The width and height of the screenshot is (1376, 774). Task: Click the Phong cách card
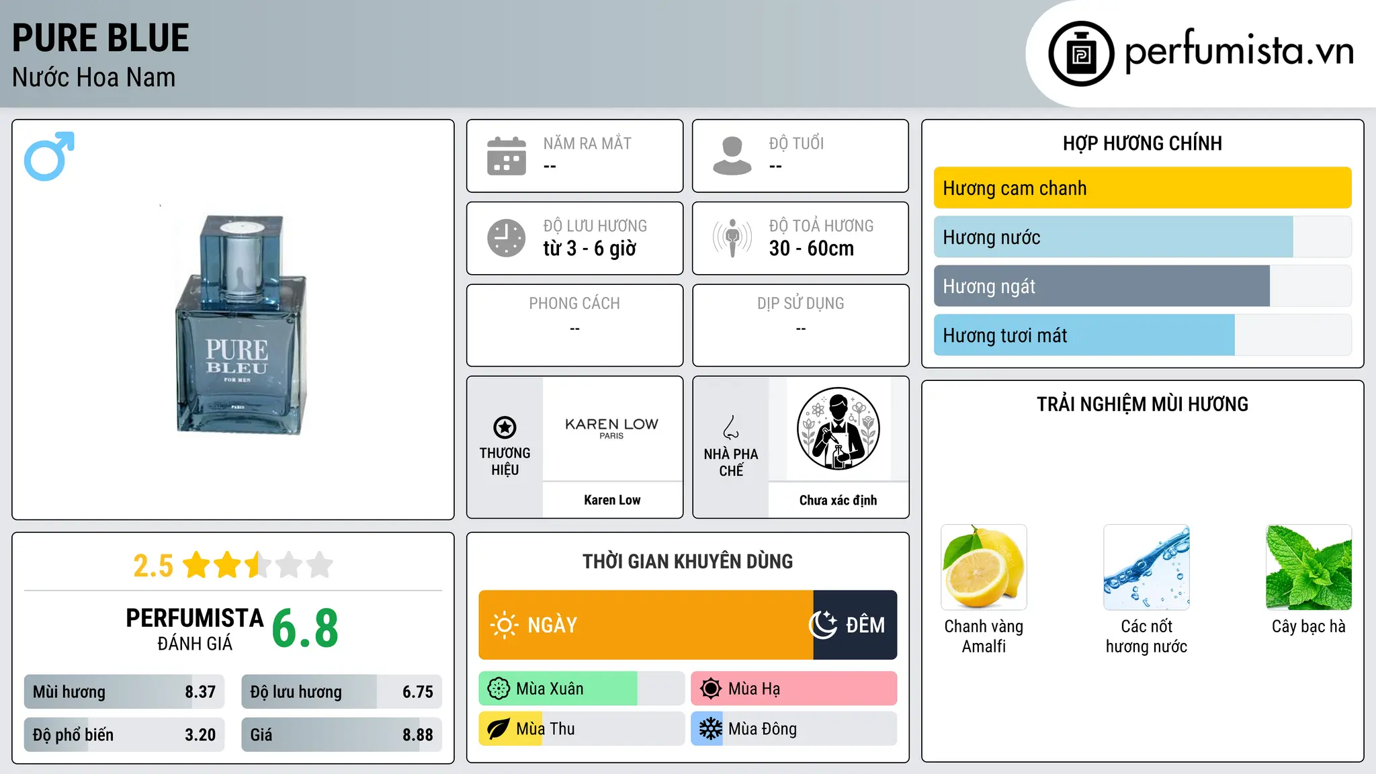pyautogui.click(x=574, y=325)
